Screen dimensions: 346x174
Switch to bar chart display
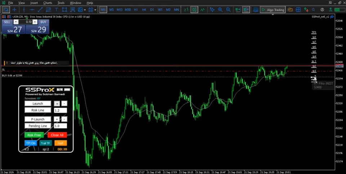pos(186,10)
